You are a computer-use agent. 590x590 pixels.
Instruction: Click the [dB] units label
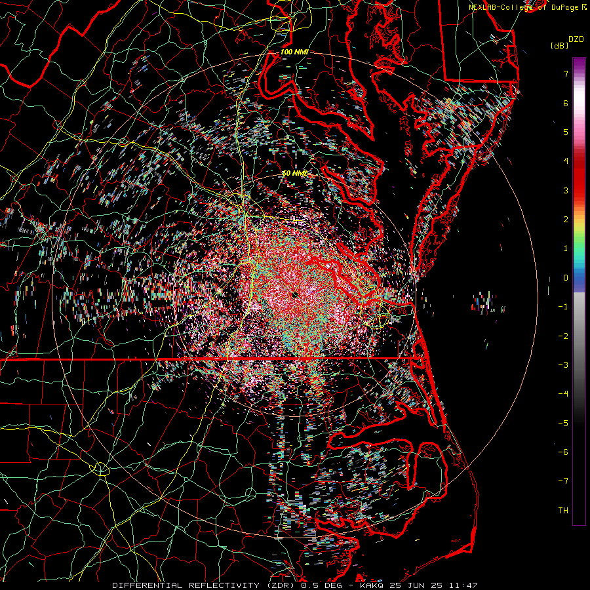click(x=559, y=45)
